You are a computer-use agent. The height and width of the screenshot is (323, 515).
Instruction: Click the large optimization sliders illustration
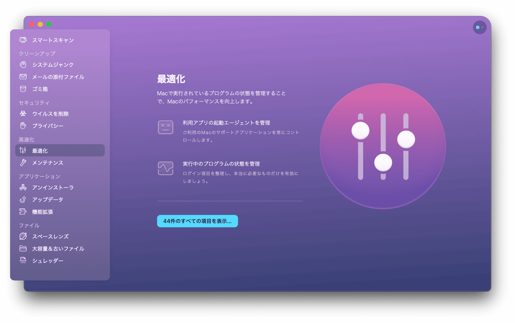tap(383, 146)
